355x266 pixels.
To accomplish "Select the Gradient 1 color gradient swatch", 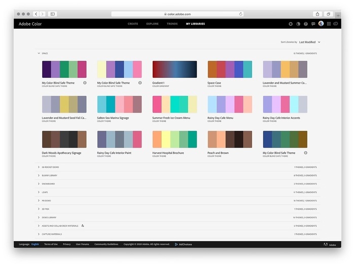I will (x=174, y=69).
